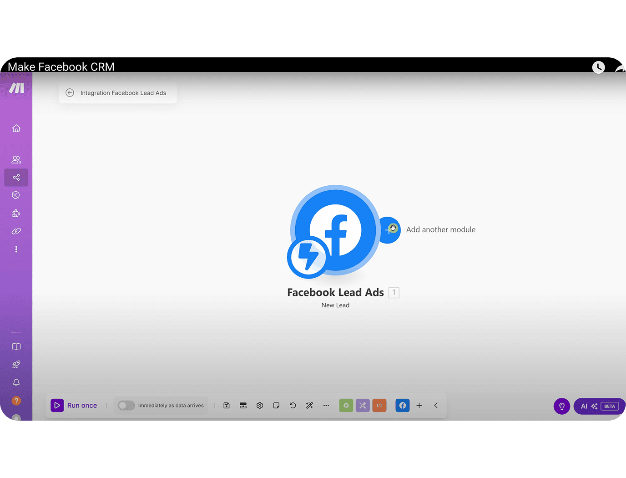
Task: Go to Home via the house icon
Action: [16, 128]
